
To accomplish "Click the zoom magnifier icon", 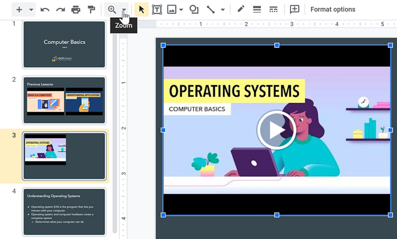I will click(x=112, y=10).
